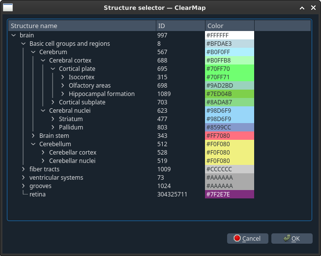Expand the Cerebellar cortex node
The height and width of the screenshot is (256, 321).
(43, 153)
